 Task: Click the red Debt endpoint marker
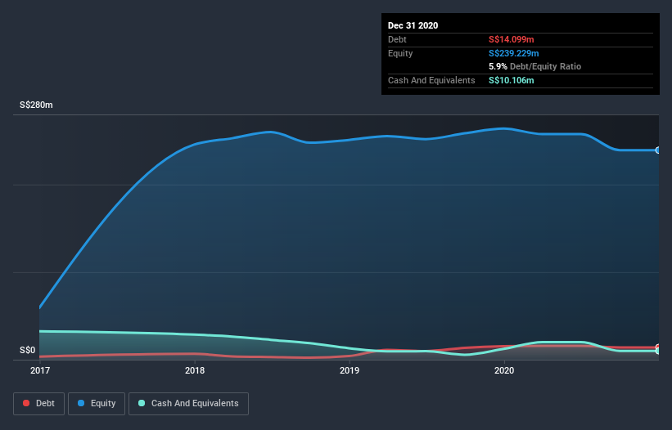tap(658, 347)
